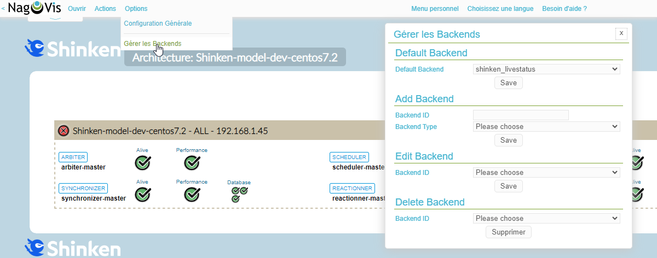
Task: Click the Shinken logo above the map
Action: pos(73,48)
